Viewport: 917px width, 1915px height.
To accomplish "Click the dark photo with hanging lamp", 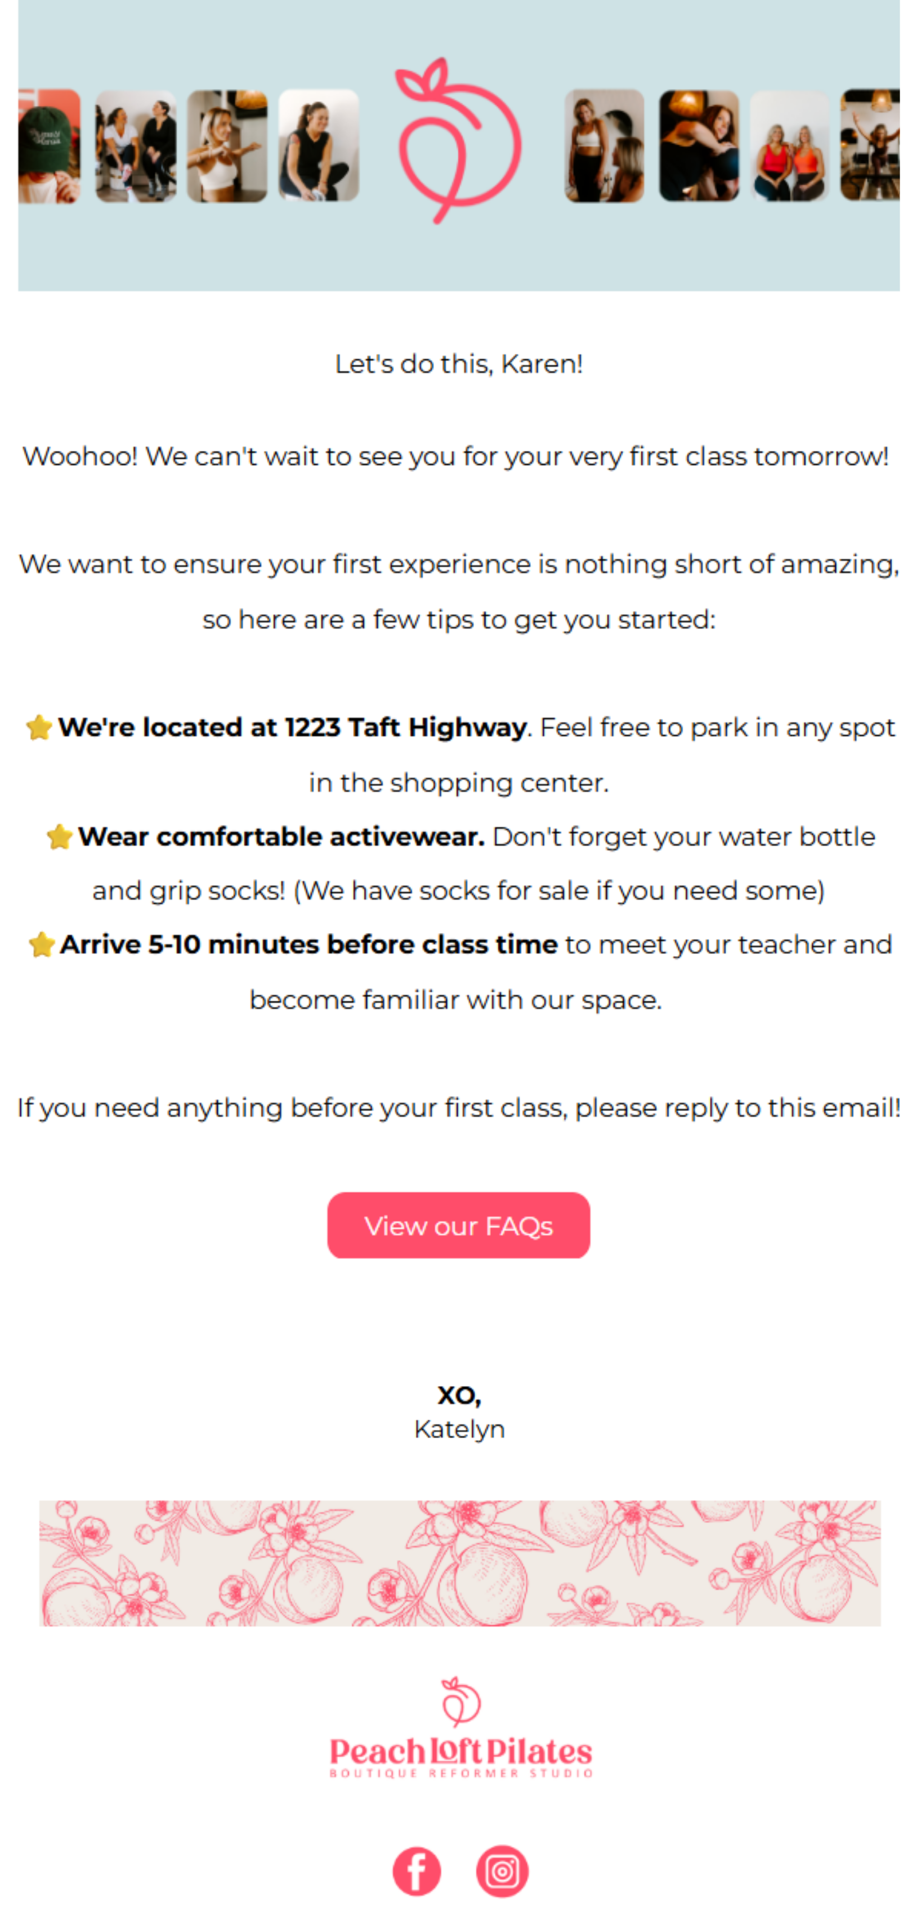I will (699, 146).
